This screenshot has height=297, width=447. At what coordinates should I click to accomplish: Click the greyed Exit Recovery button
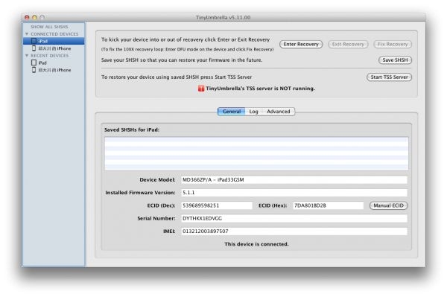(x=348, y=44)
